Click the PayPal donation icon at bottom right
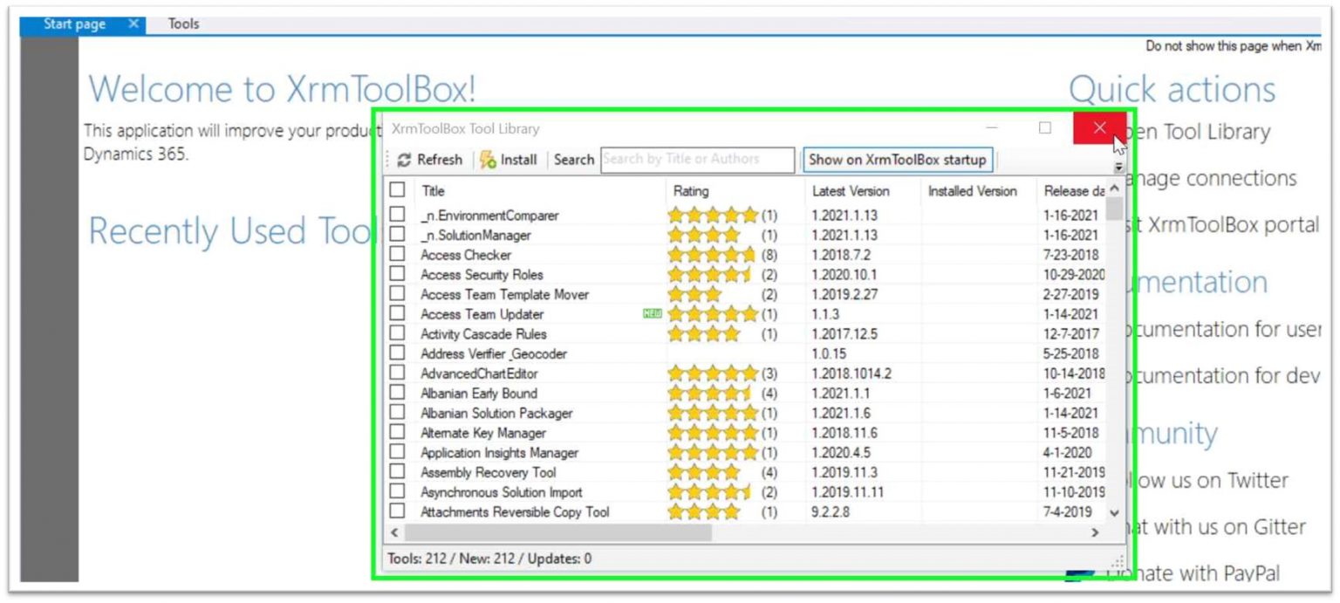Screen dimensions: 1340x603 point(1080,575)
